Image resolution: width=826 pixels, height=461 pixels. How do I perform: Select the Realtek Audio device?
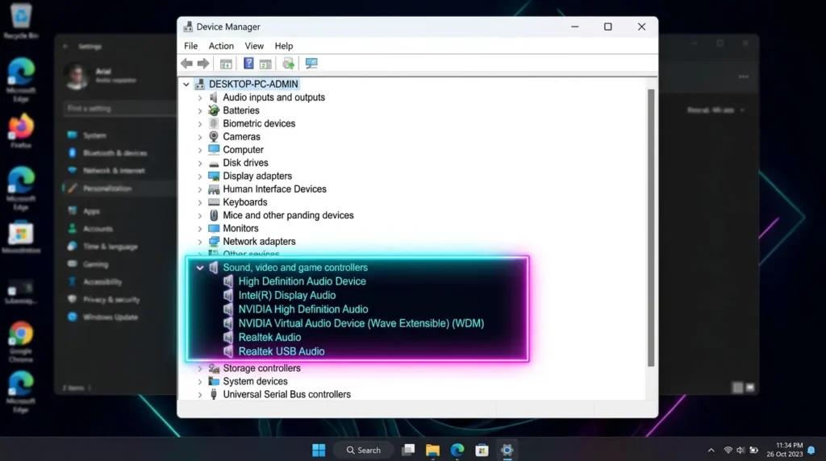pos(269,338)
